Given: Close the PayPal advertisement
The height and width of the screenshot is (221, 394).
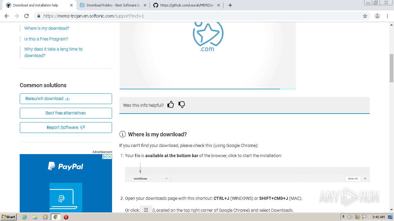Looking at the screenshot, I should click(109, 157).
